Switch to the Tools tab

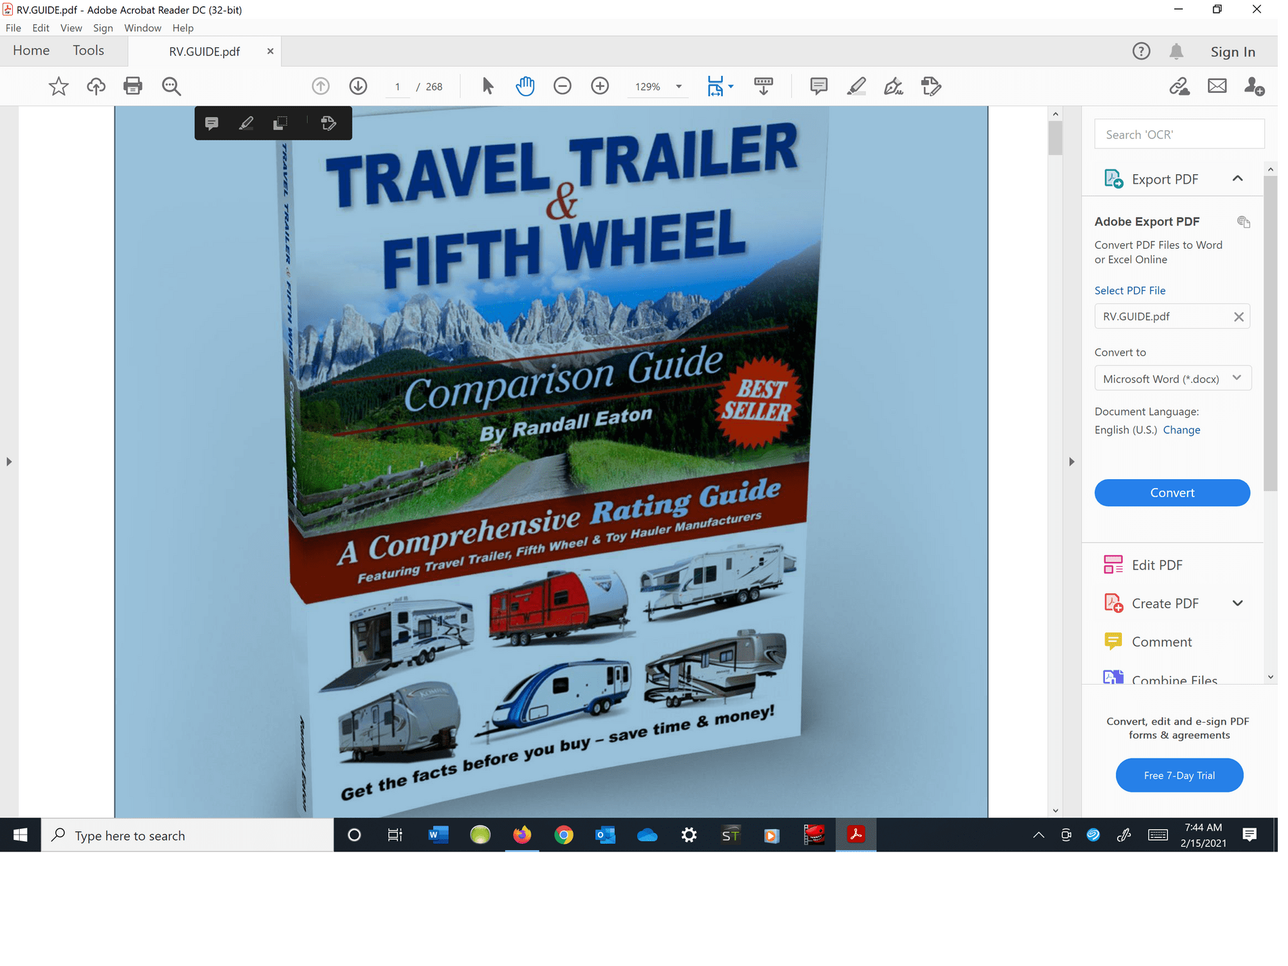click(x=89, y=51)
